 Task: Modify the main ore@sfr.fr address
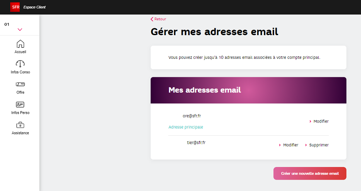pyautogui.click(x=320, y=121)
